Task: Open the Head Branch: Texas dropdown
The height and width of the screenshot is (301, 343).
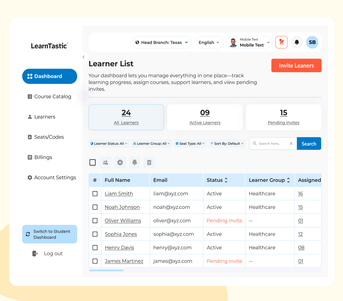Action: [x=162, y=42]
